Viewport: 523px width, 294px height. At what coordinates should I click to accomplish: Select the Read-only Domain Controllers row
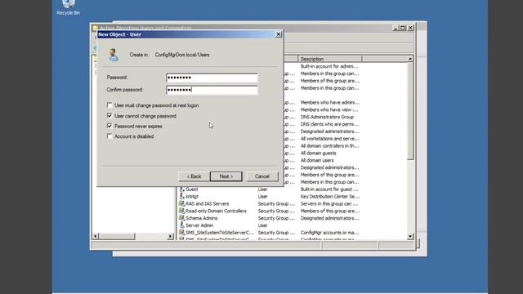(x=216, y=211)
